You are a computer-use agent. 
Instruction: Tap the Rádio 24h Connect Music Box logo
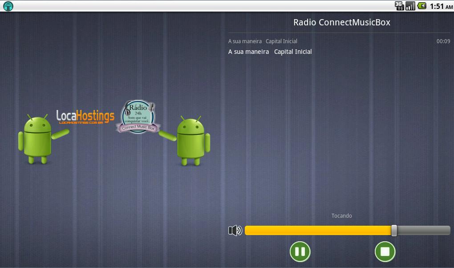(x=138, y=117)
